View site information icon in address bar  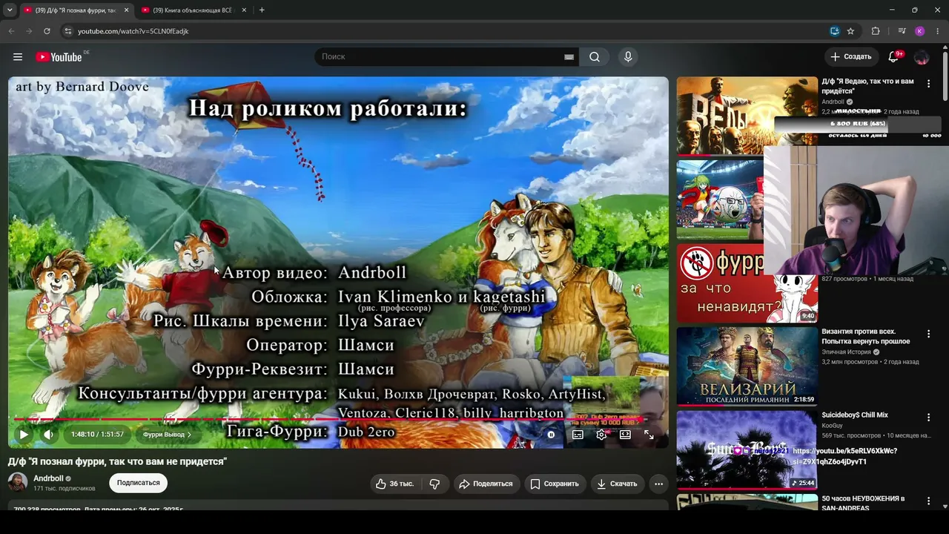68,31
